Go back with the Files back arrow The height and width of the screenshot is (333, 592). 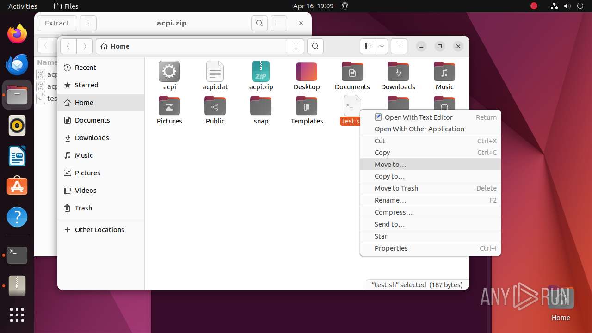68,46
